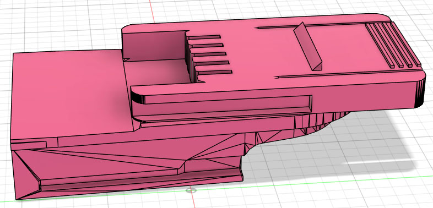The height and width of the screenshot is (208, 433).
Task: Click the origin marker ring on green axis
Action: (x=191, y=190)
